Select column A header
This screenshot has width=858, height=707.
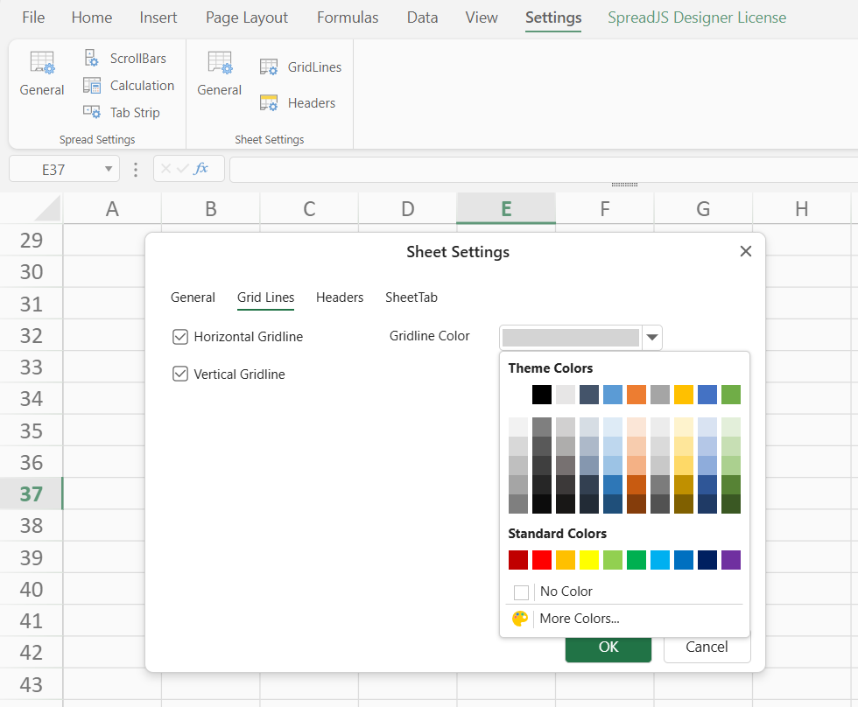(112, 209)
